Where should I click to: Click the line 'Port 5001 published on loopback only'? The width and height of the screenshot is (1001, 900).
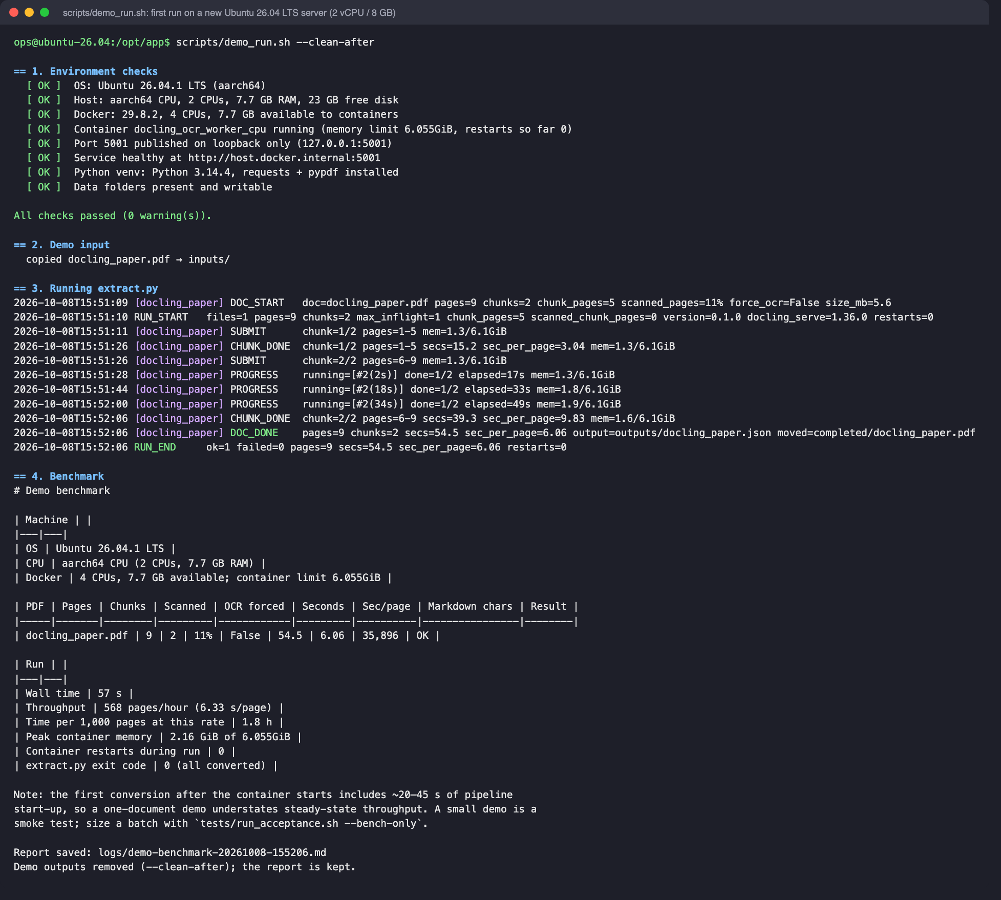[209, 143]
